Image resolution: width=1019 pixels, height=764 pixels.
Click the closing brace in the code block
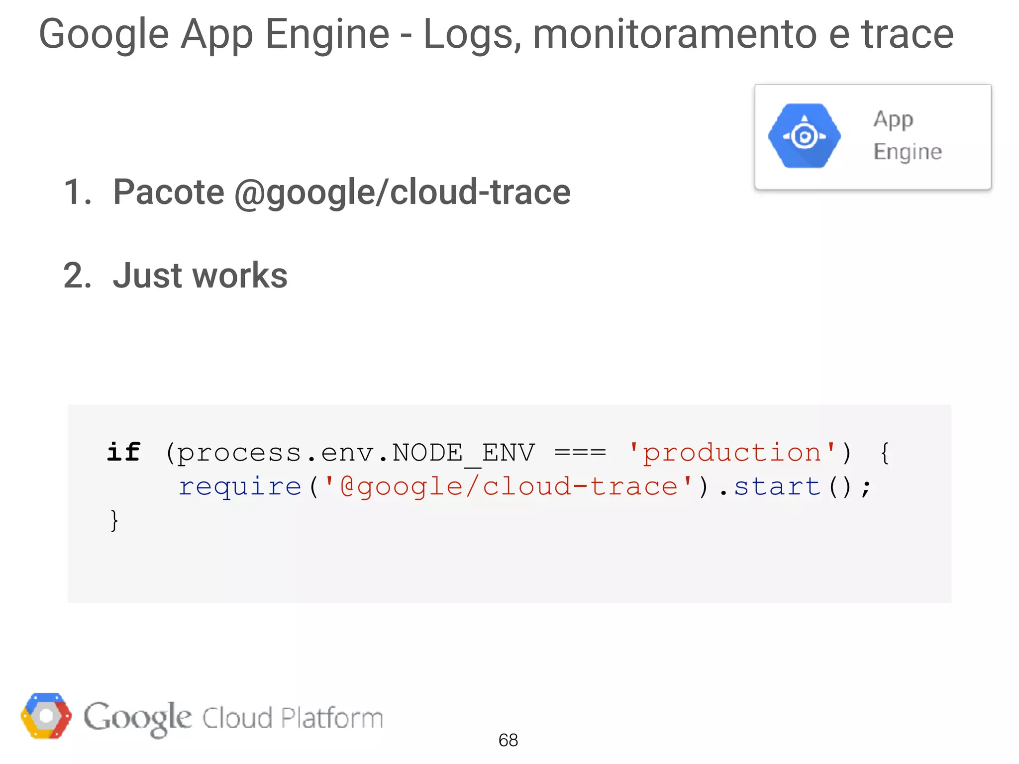[114, 520]
